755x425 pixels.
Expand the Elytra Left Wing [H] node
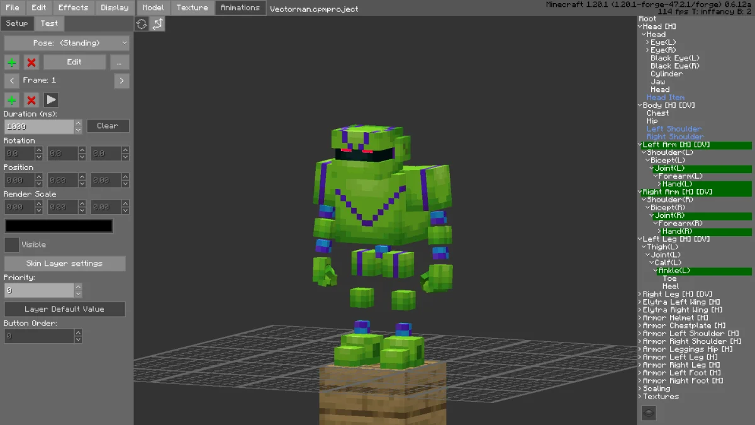[x=640, y=302]
